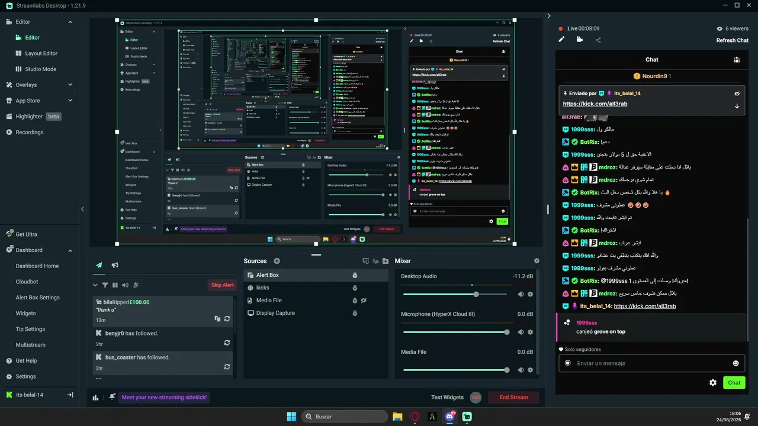The image size is (758, 426).
Task: Click the guest cam icon in Sources header
Action: click(376, 261)
